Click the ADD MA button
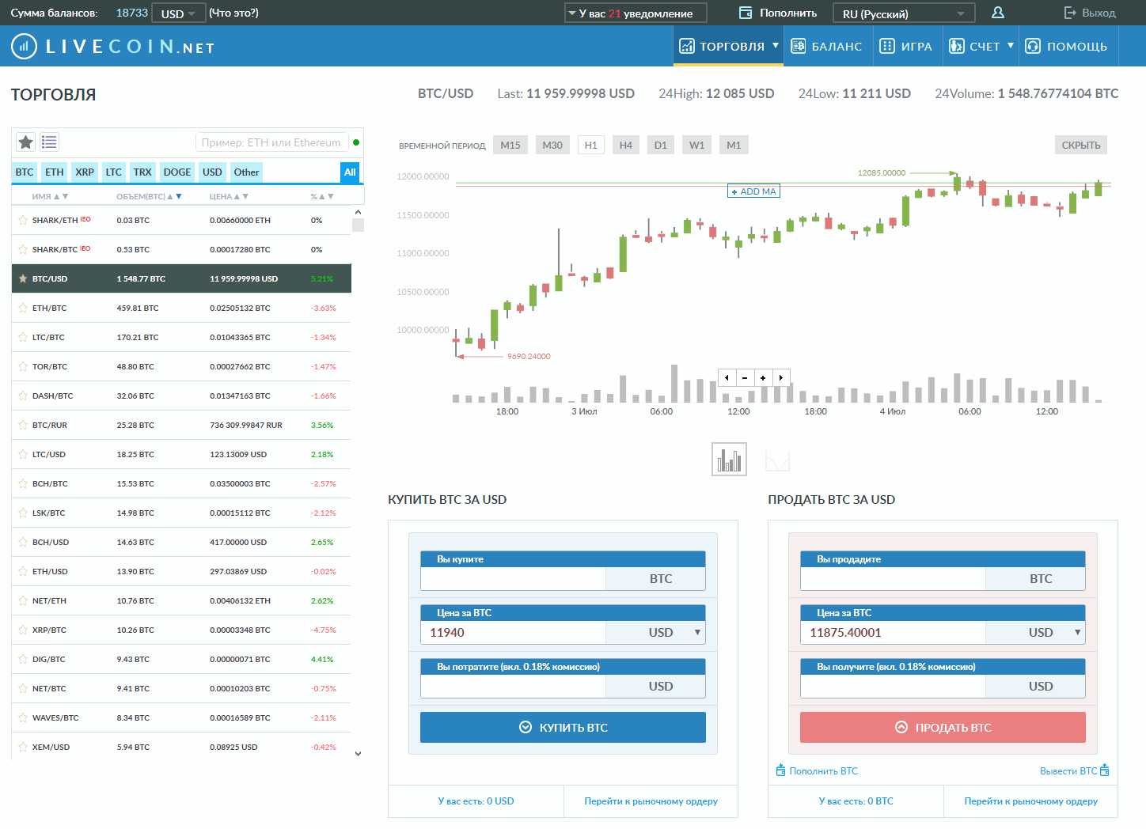1146x829 pixels. click(x=753, y=191)
